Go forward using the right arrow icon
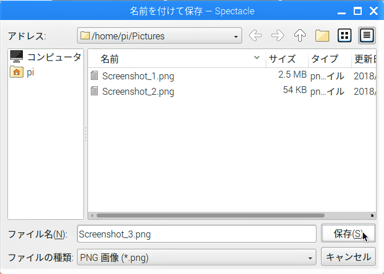 (278, 36)
